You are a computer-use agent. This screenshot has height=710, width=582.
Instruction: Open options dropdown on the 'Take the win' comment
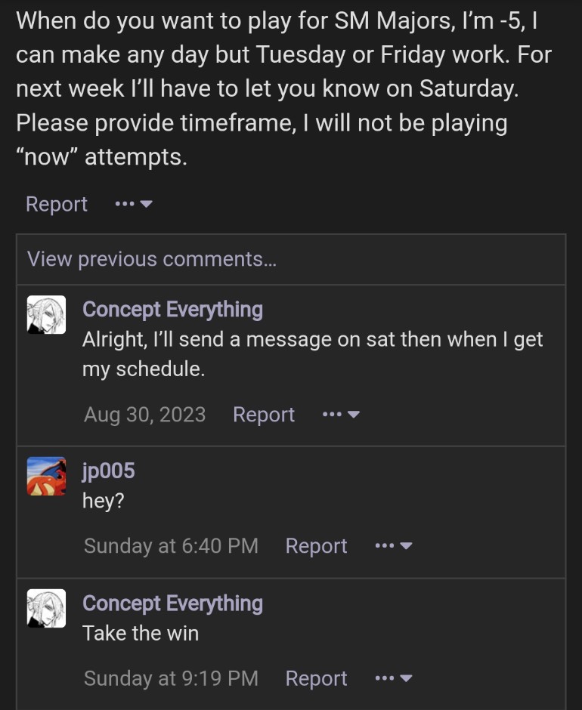tap(394, 678)
